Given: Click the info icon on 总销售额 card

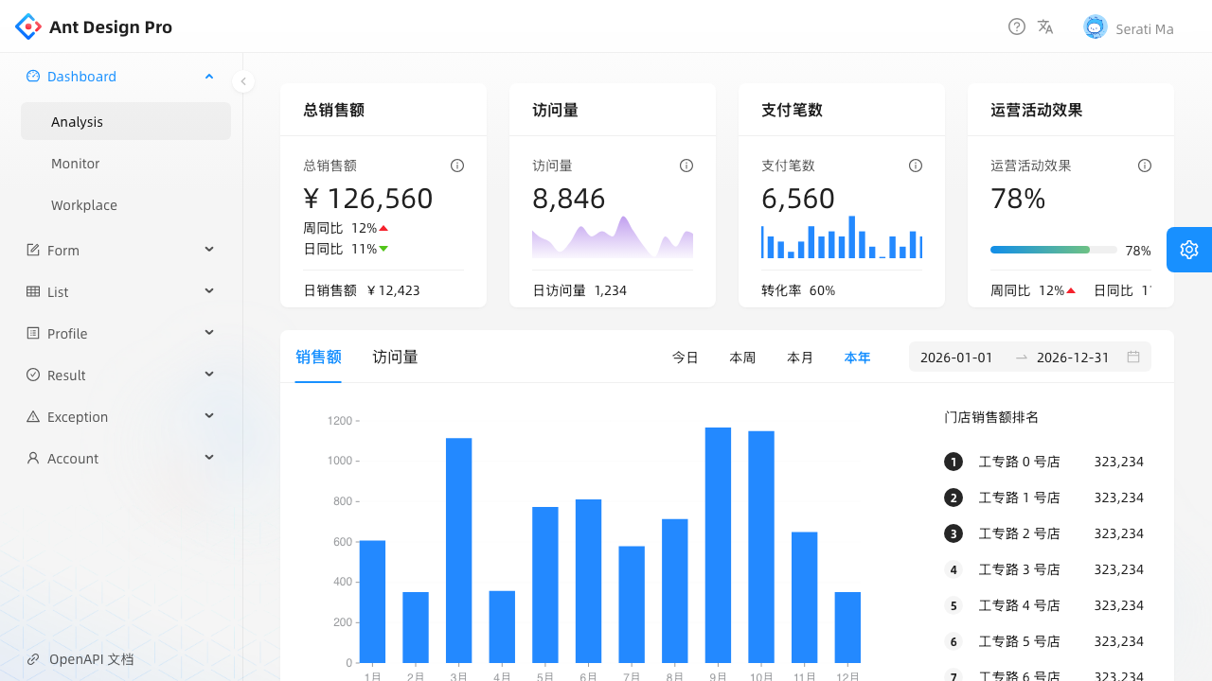Looking at the screenshot, I should click(x=457, y=166).
